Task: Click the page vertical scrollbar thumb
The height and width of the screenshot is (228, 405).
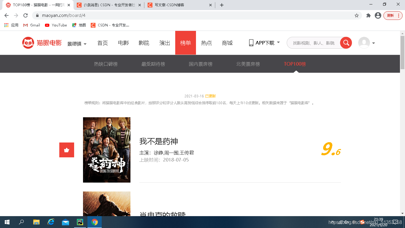Action: click(x=402, y=52)
